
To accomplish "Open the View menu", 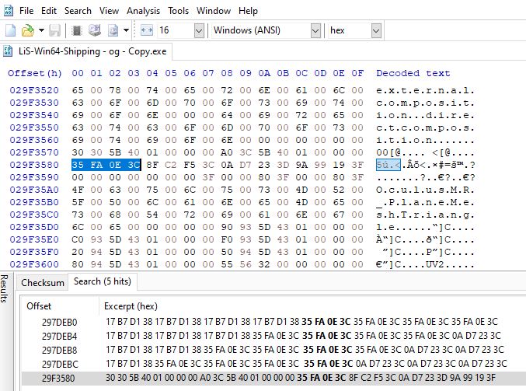I will tap(109, 11).
